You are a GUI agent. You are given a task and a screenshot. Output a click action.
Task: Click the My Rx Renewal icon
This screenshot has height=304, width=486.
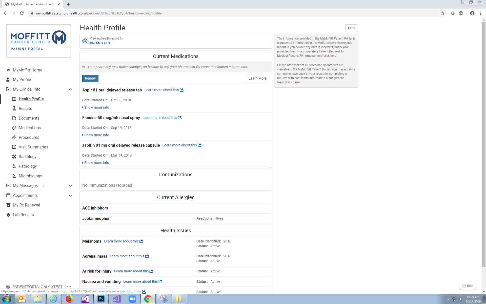pyautogui.click(x=8, y=205)
